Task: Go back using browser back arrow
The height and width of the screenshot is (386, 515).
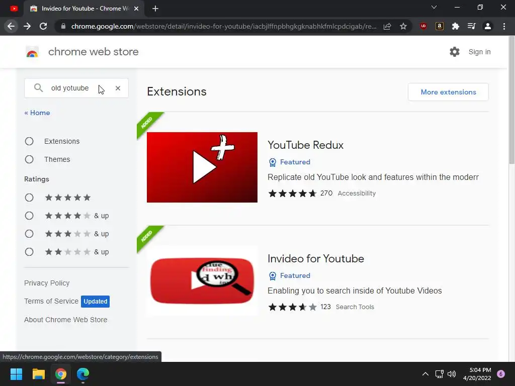Action: tap(11, 26)
